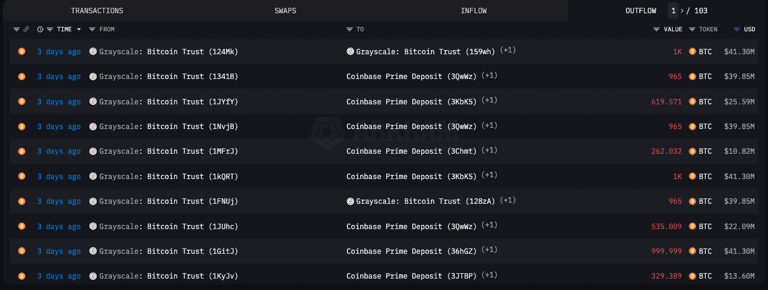Switch to the INFLOW tab
Screen dimensions: 768x290
474,11
